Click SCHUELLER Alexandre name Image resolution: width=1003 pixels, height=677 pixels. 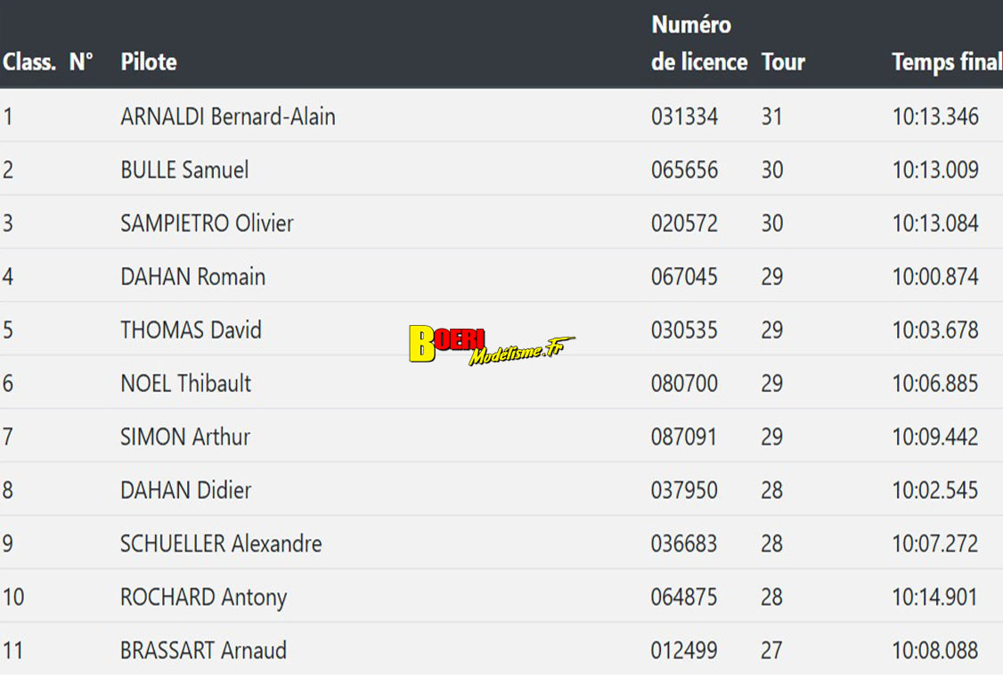click(221, 544)
